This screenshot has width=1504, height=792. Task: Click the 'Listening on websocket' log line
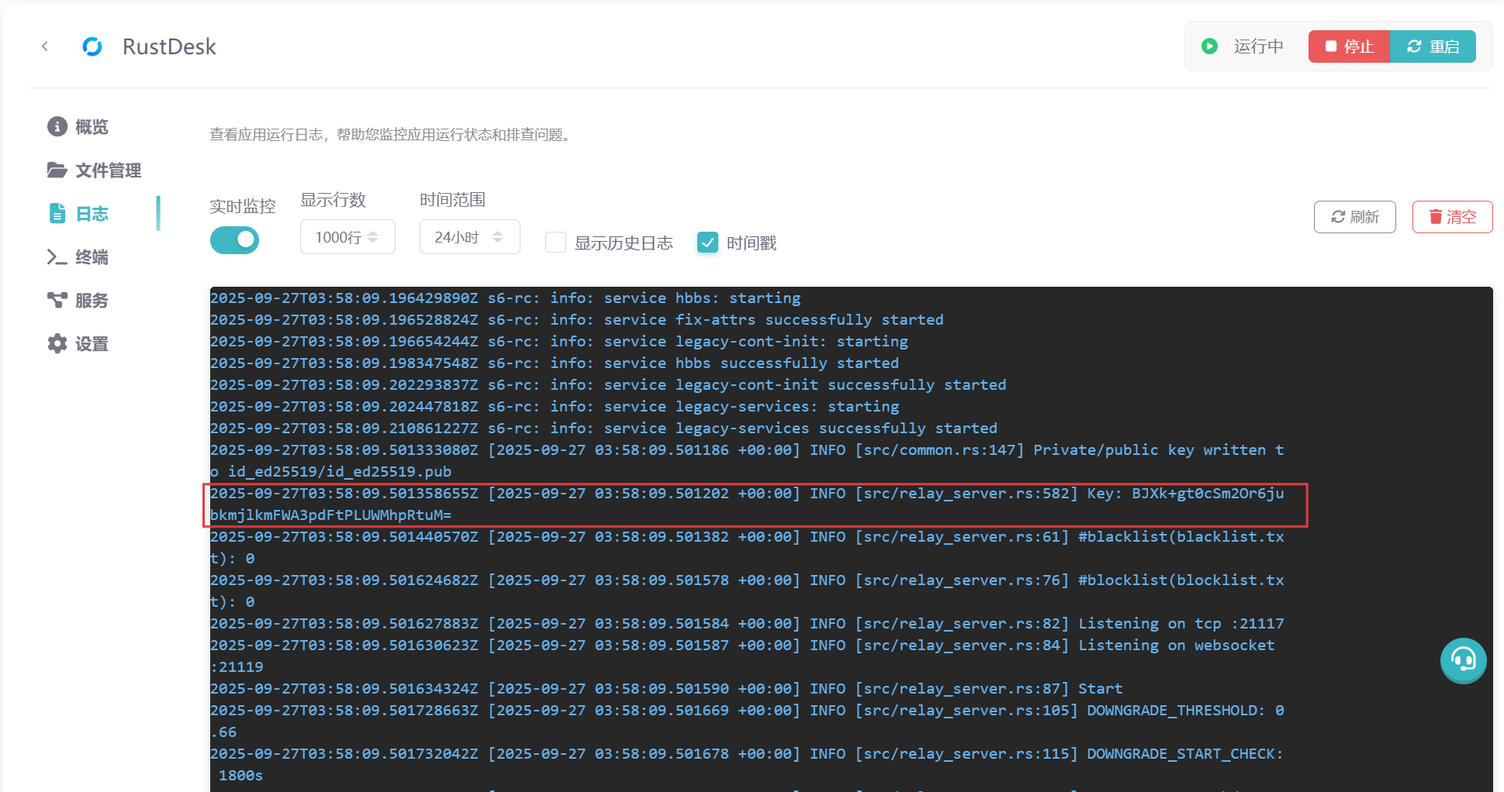pyautogui.click(x=742, y=656)
